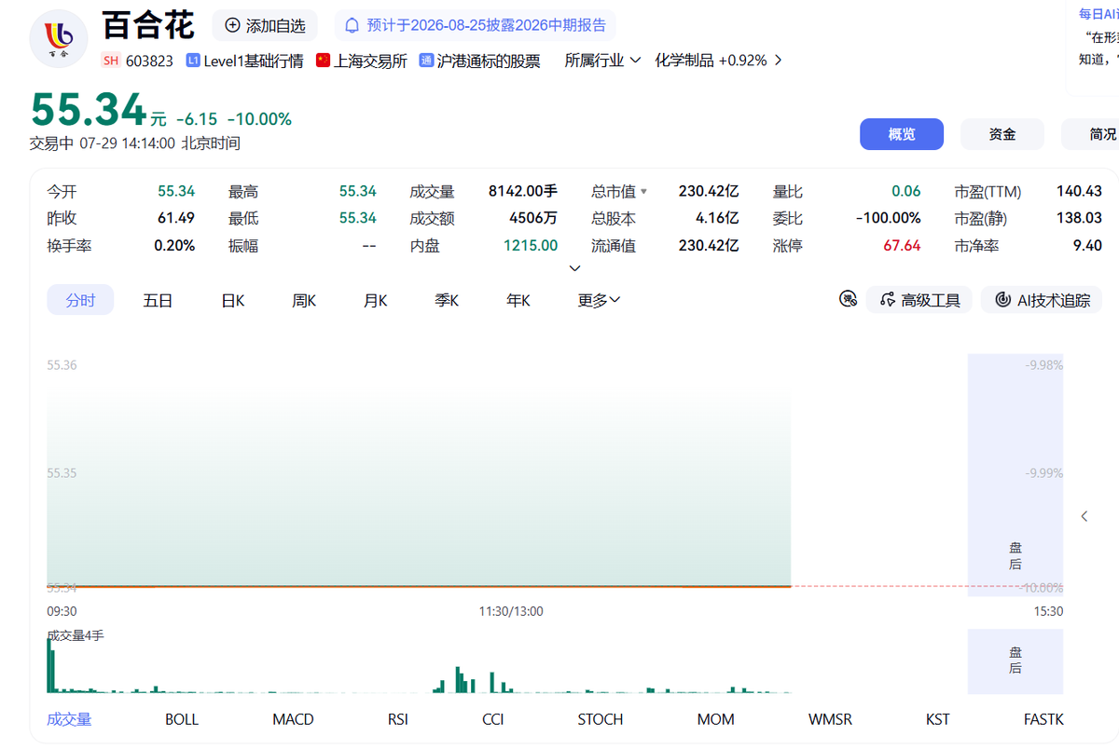Open AI技术追踪 tracking
The image size is (1119, 749).
click(x=1042, y=300)
